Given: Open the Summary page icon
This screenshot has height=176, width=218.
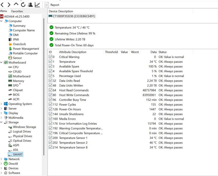Looking at the screenshot, I should click(x=10, y=26).
